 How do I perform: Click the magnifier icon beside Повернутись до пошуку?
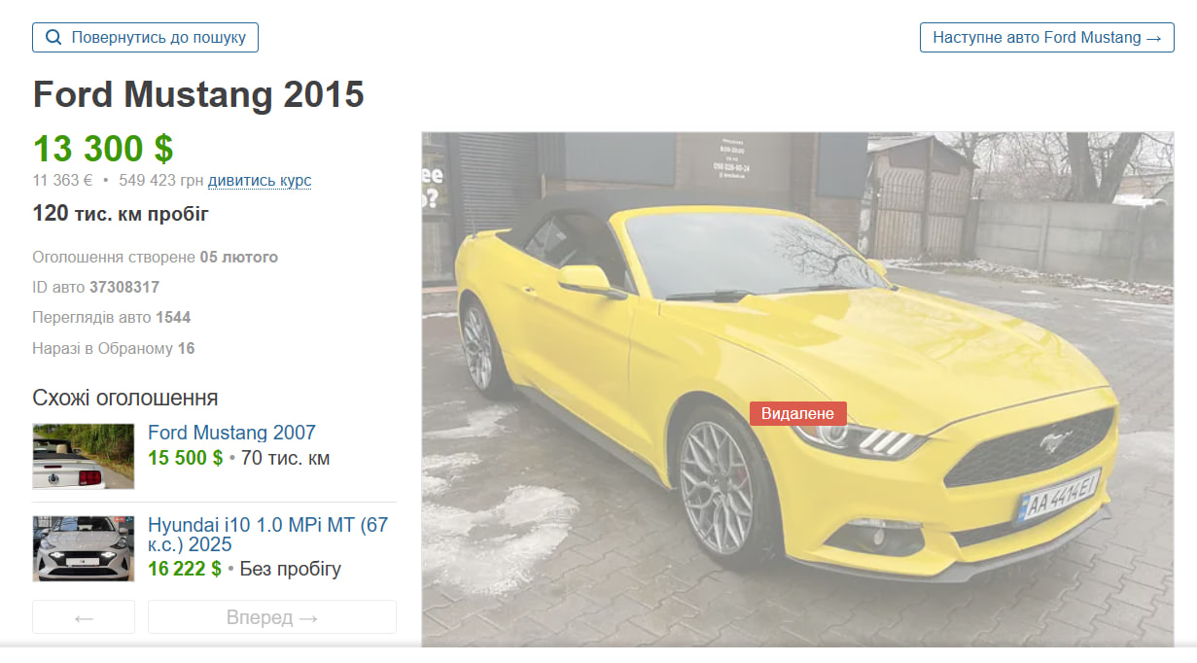54,38
